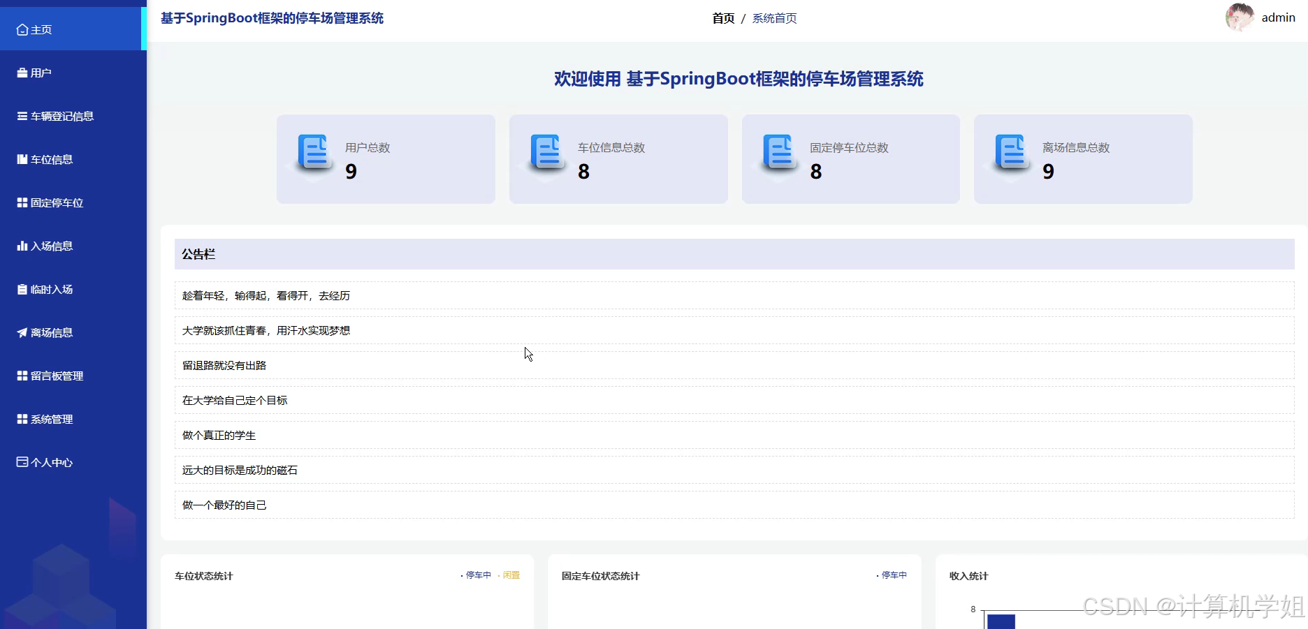Click the 首页 breadcrumb link
1308x629 pixels.
[x=723, y=18]
